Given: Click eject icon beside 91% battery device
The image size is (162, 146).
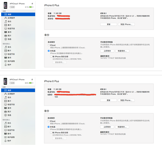Looking at the screenshot, I should tap(32, 3).
